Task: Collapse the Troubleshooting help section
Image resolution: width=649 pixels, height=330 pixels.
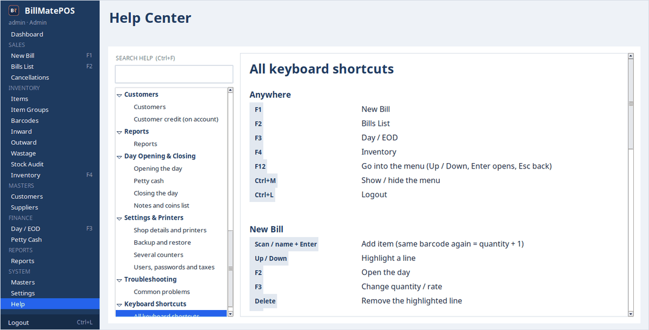Action: point(120,280)
